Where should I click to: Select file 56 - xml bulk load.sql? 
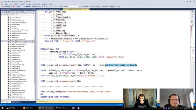pos(14,94)
